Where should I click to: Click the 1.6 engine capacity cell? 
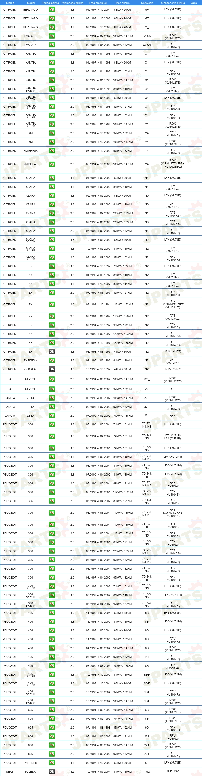pyautogui.click(x=72, y=613)
